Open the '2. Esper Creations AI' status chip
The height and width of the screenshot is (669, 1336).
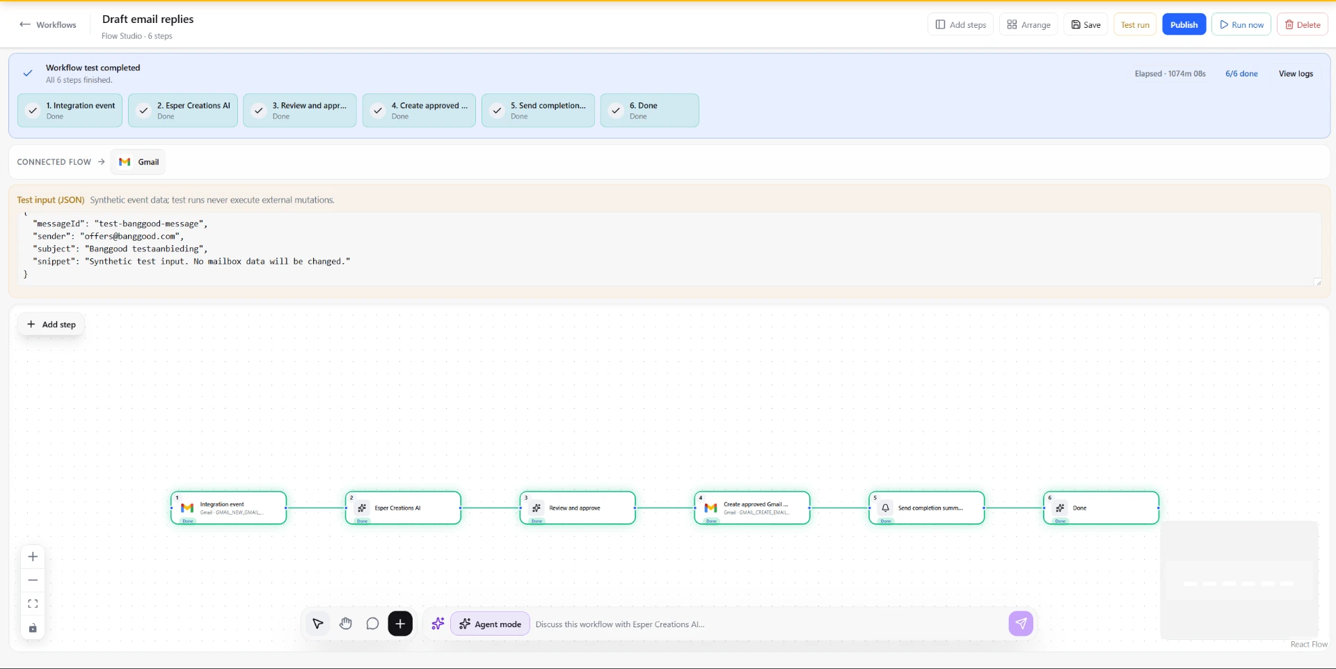point(183,111)
